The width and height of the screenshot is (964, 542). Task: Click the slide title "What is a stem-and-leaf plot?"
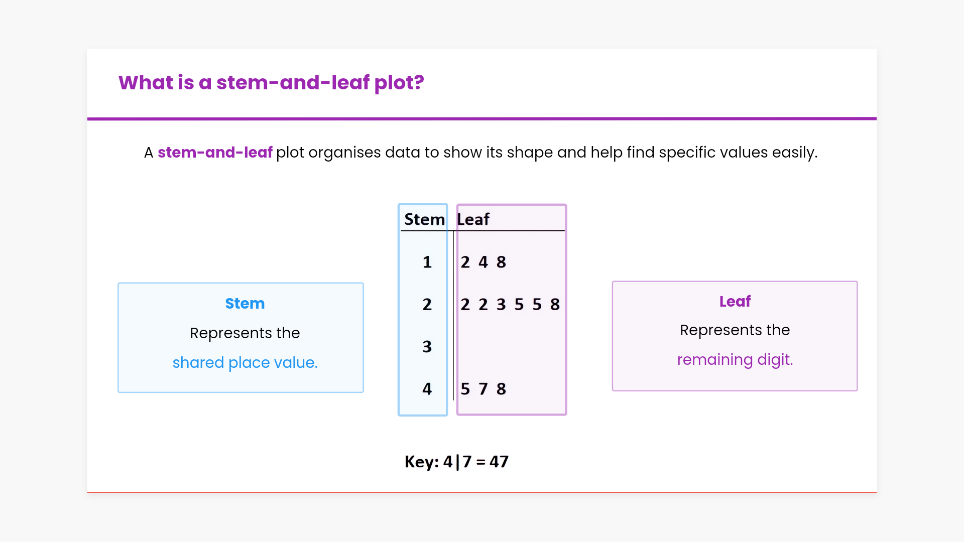[x=271, y=83]
